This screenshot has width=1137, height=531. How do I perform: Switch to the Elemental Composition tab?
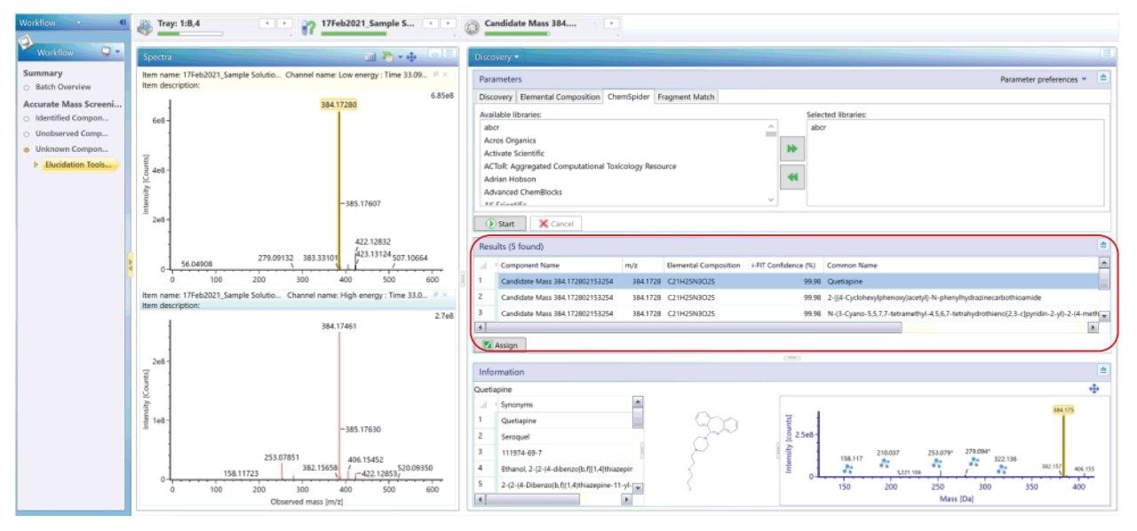[560, 97]
